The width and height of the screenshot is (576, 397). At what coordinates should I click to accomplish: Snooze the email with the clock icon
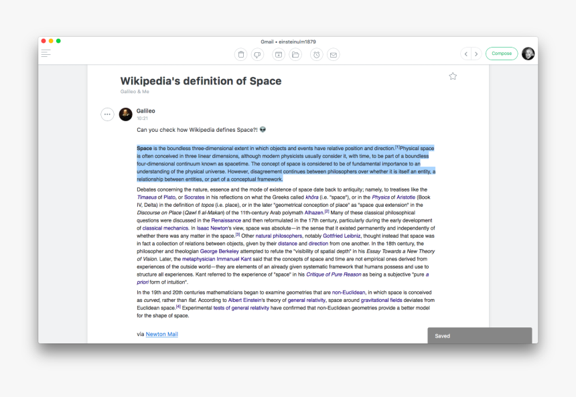point(317,55)
